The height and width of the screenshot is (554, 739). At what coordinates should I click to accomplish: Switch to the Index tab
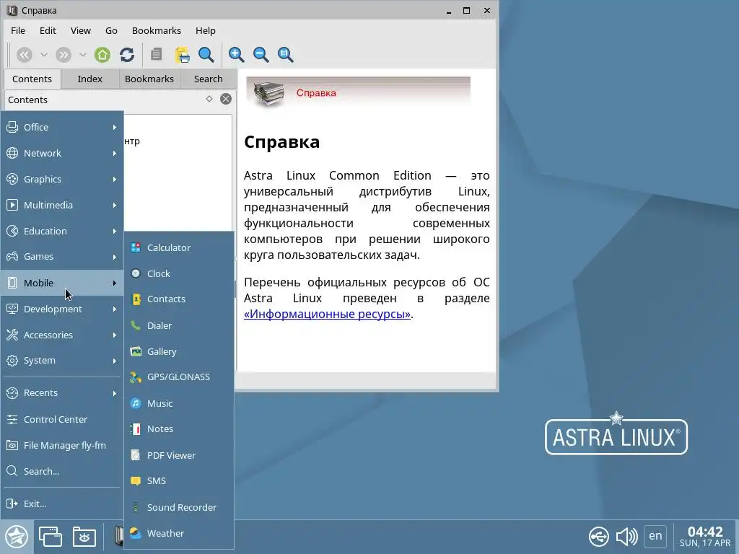point(90,79)
